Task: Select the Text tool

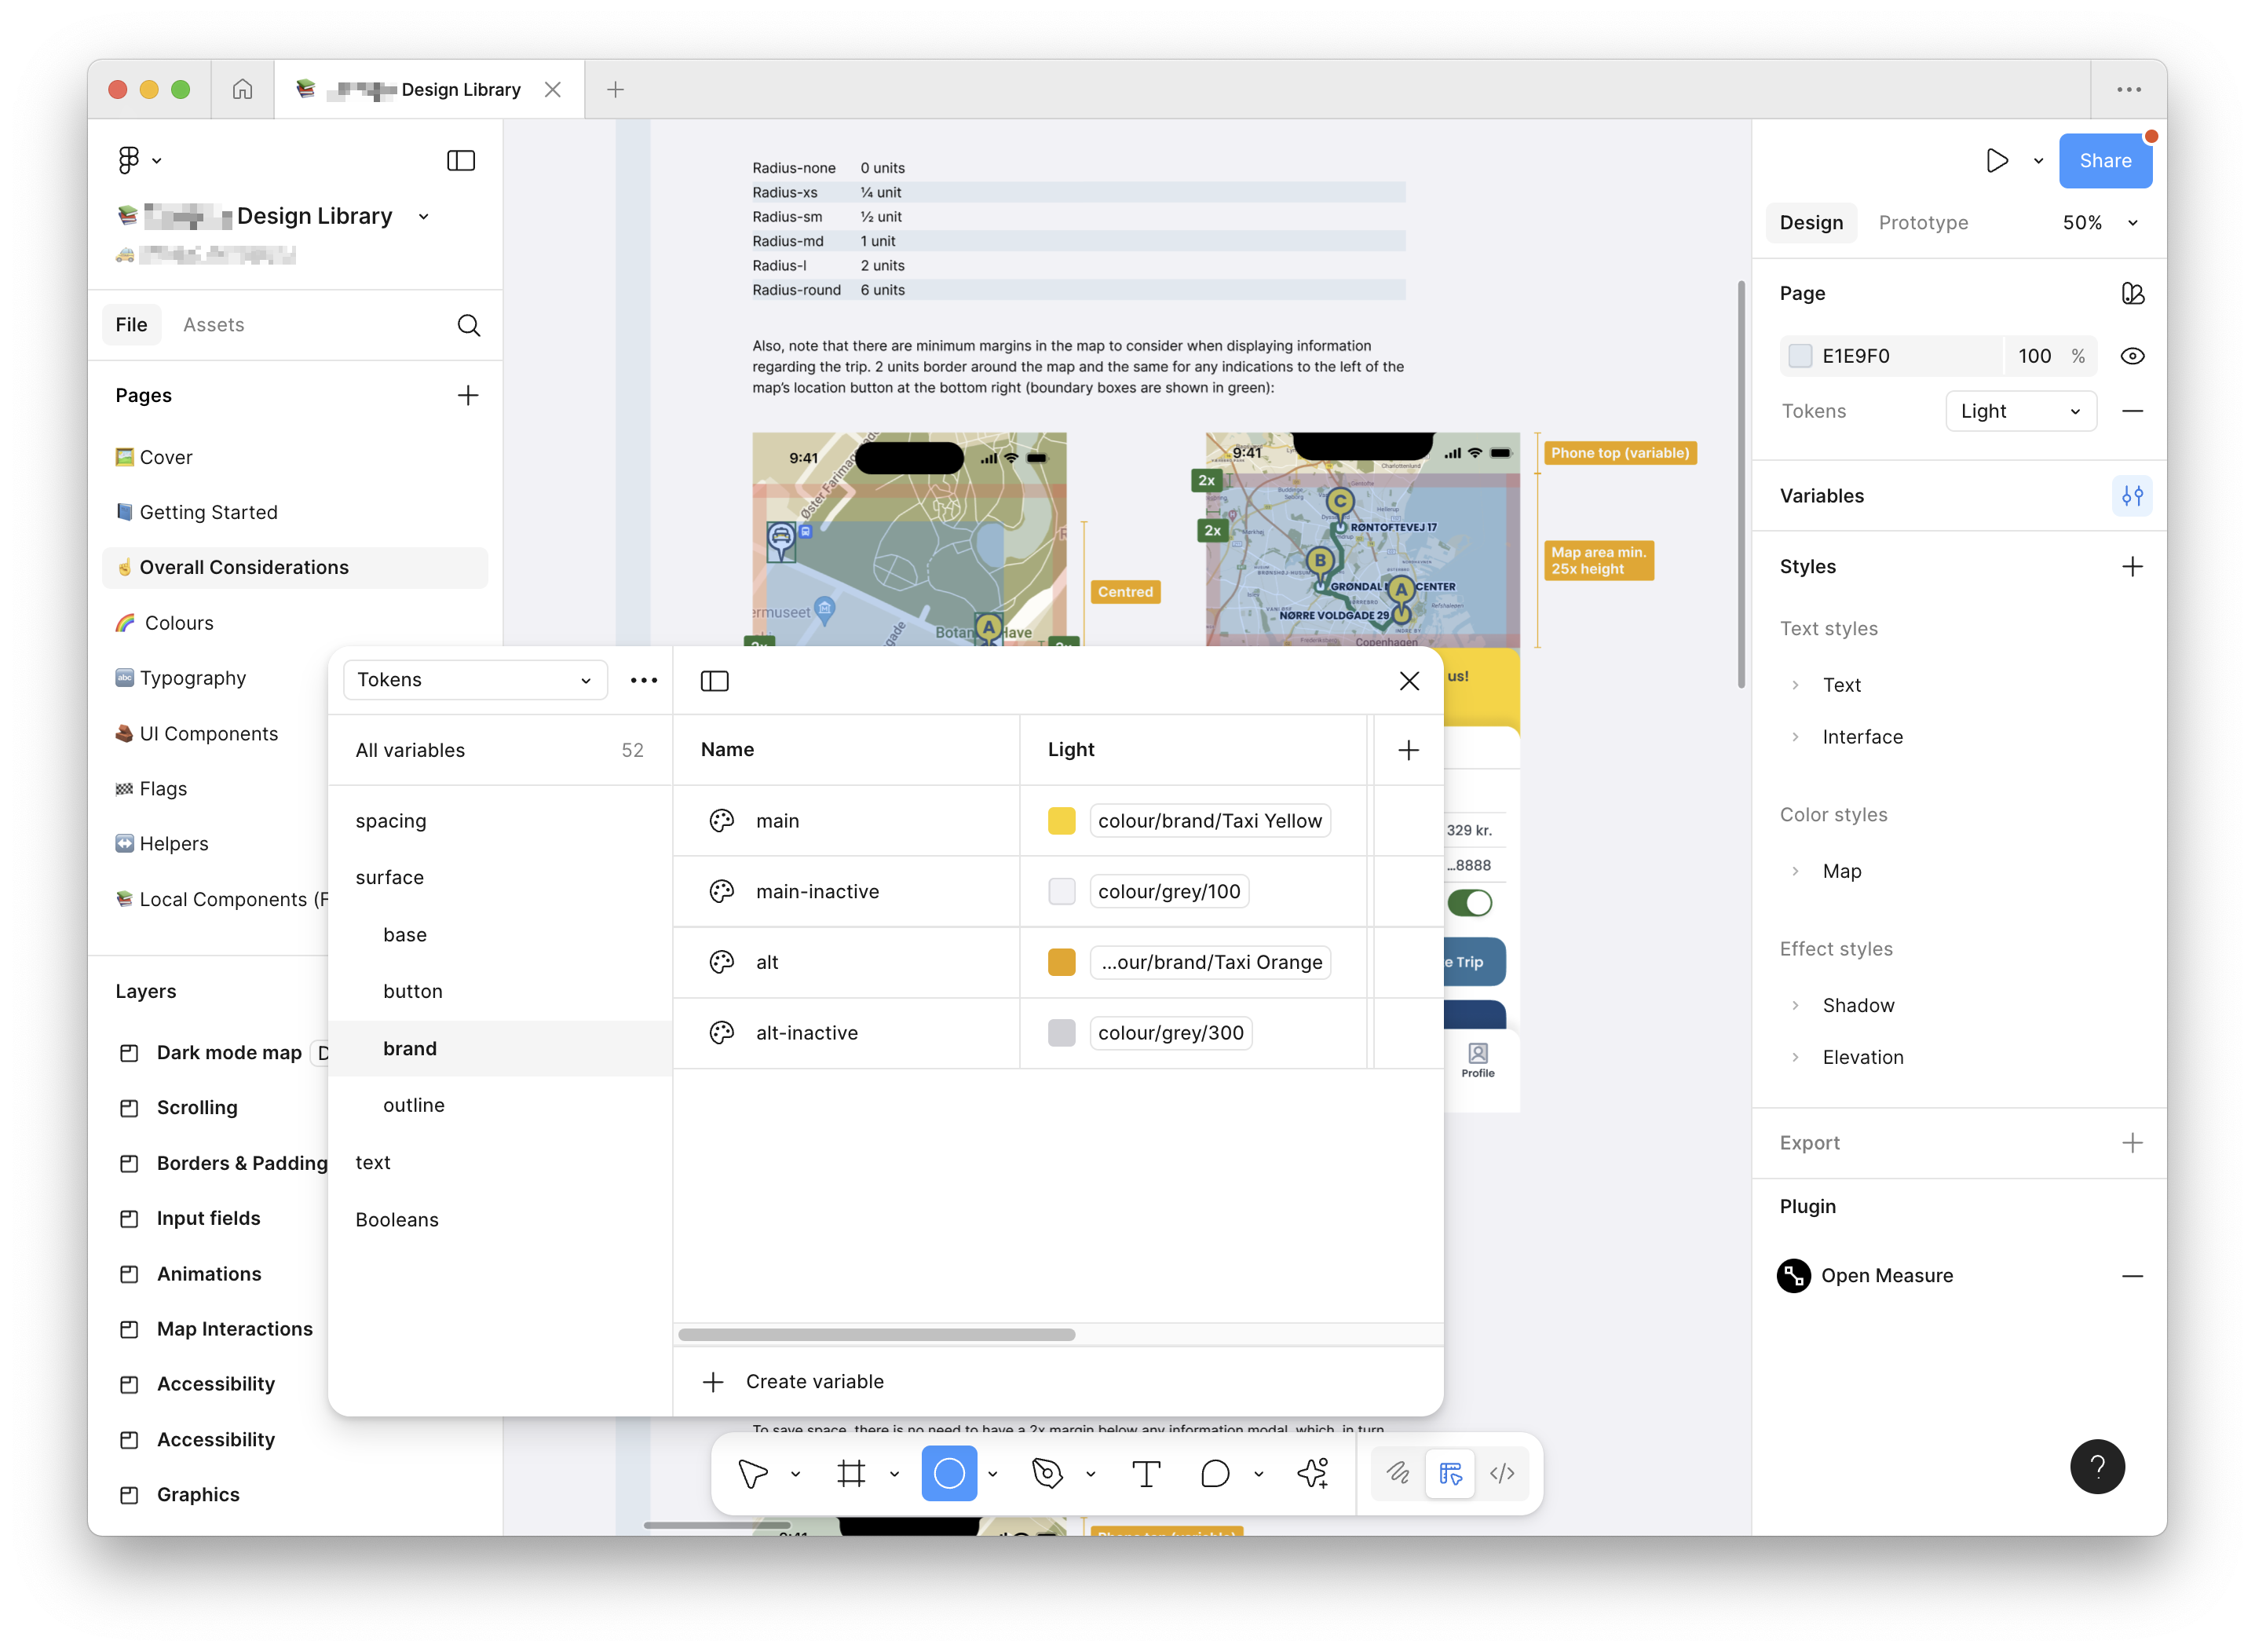Action: click(x=1146, y=1473)
